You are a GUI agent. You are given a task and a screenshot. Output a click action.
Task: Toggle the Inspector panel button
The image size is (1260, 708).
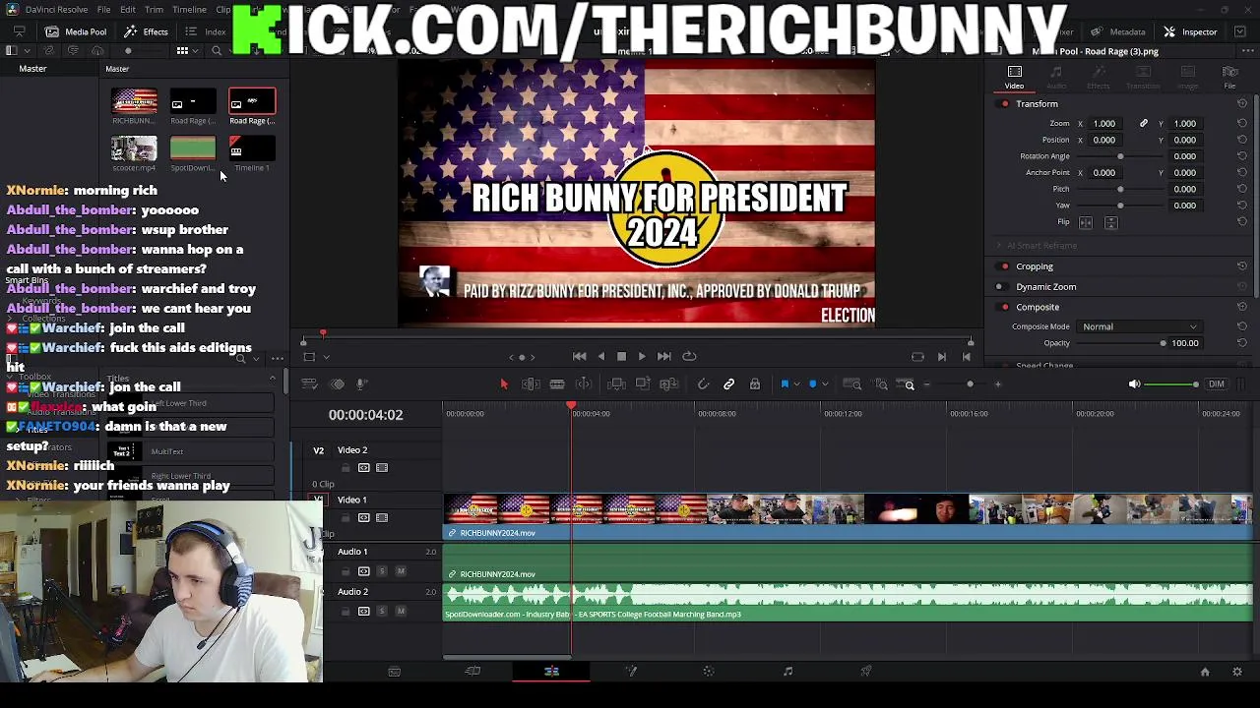(x=1190, y=31)
